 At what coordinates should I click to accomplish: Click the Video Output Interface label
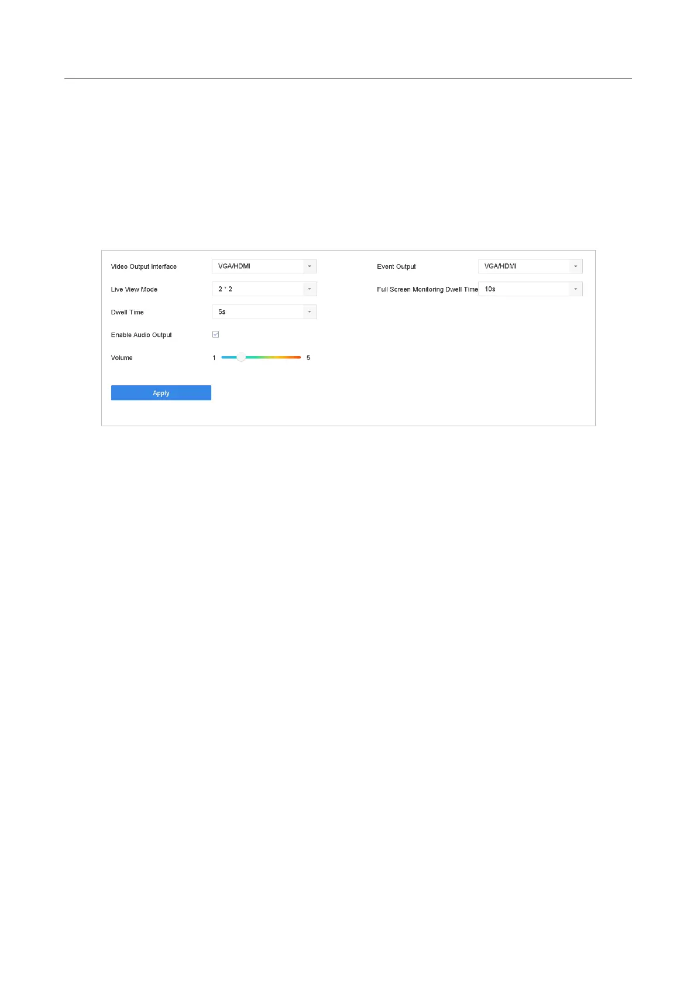[144, 266]
